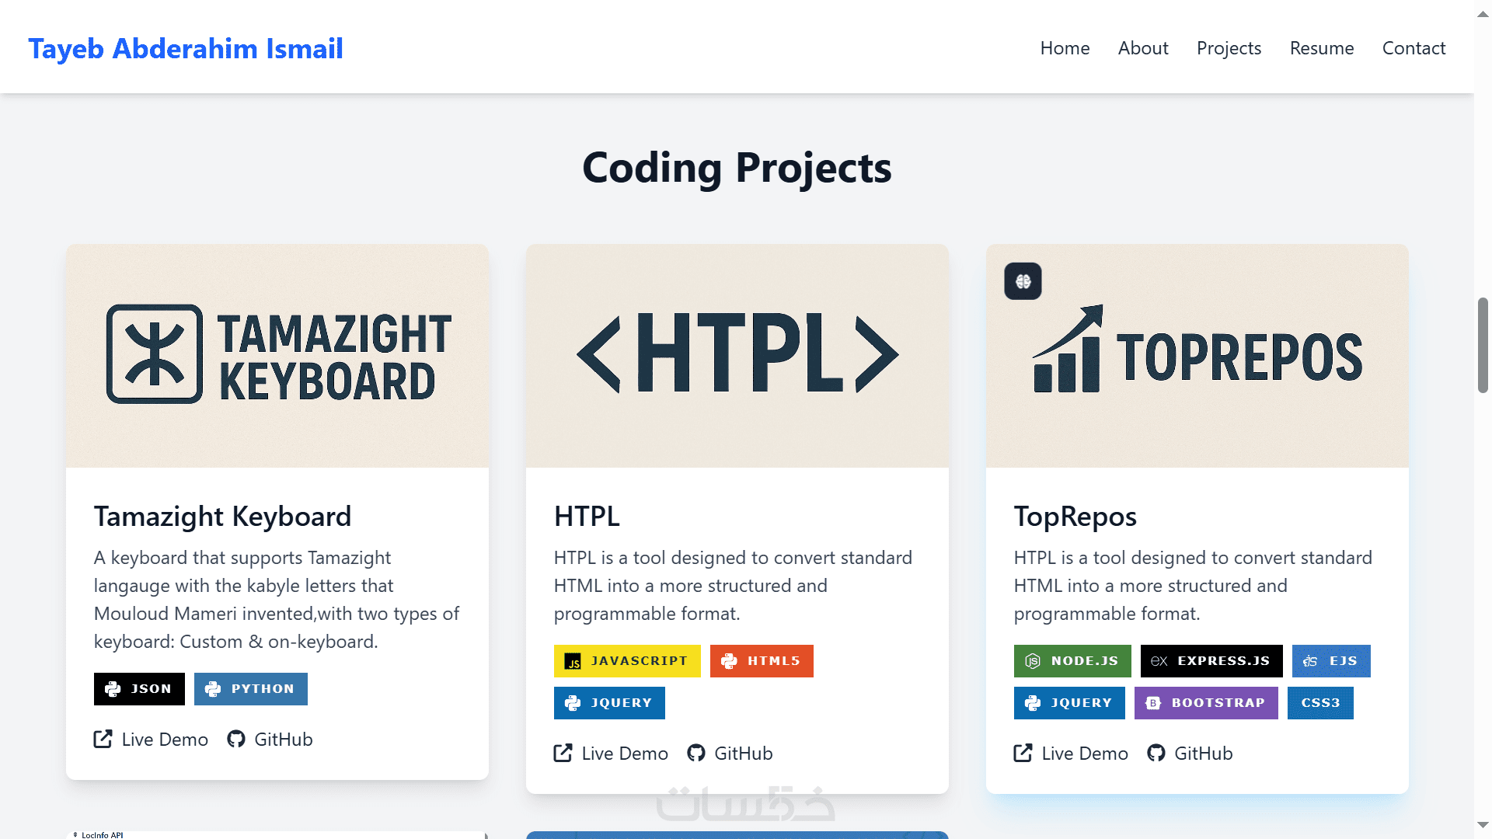The height and width of the screenshot is (839, 1492).
Task: Click Tayeb Abderahim Ismail site title
Action: coord(186,48)
